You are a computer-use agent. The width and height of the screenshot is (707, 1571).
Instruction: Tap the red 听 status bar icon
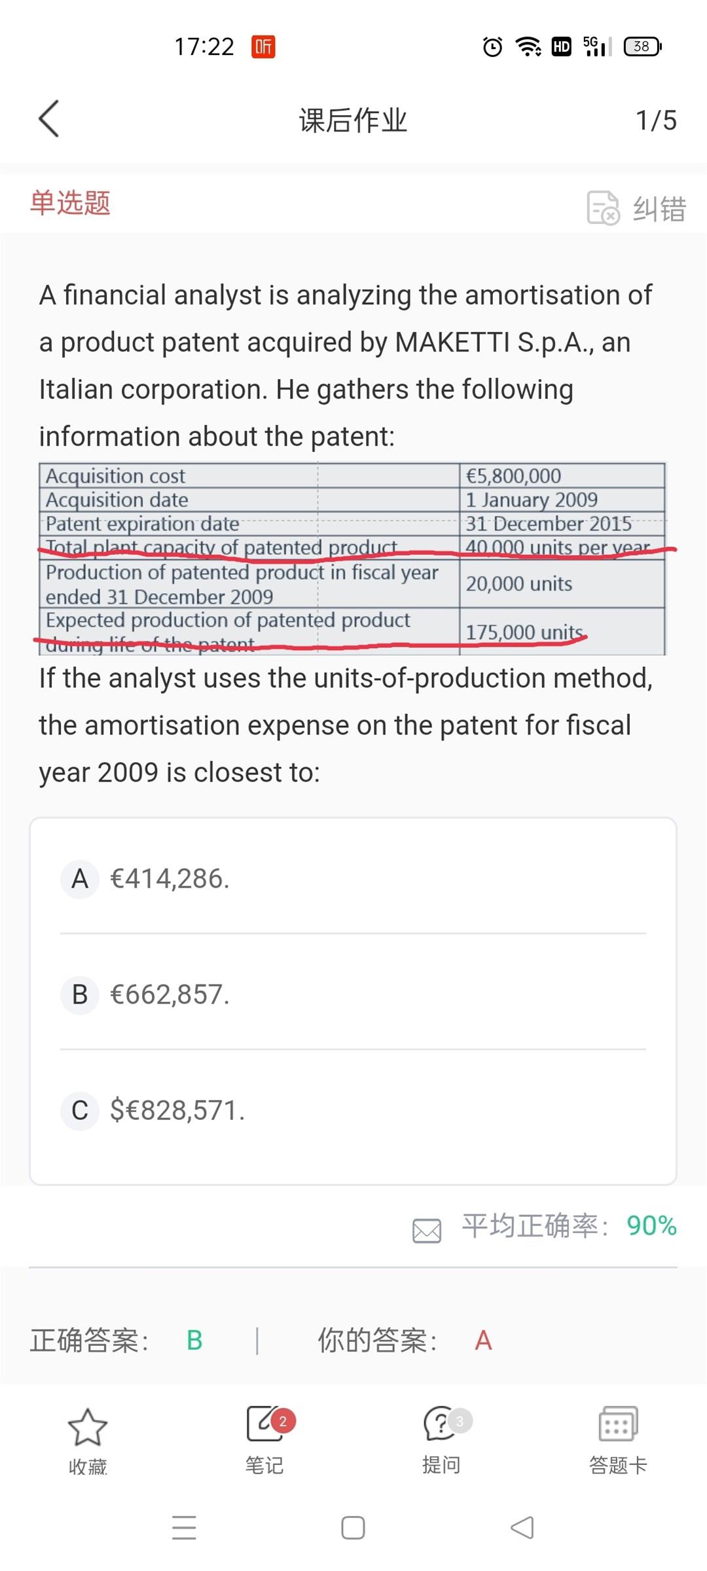[x=263, y=46]
